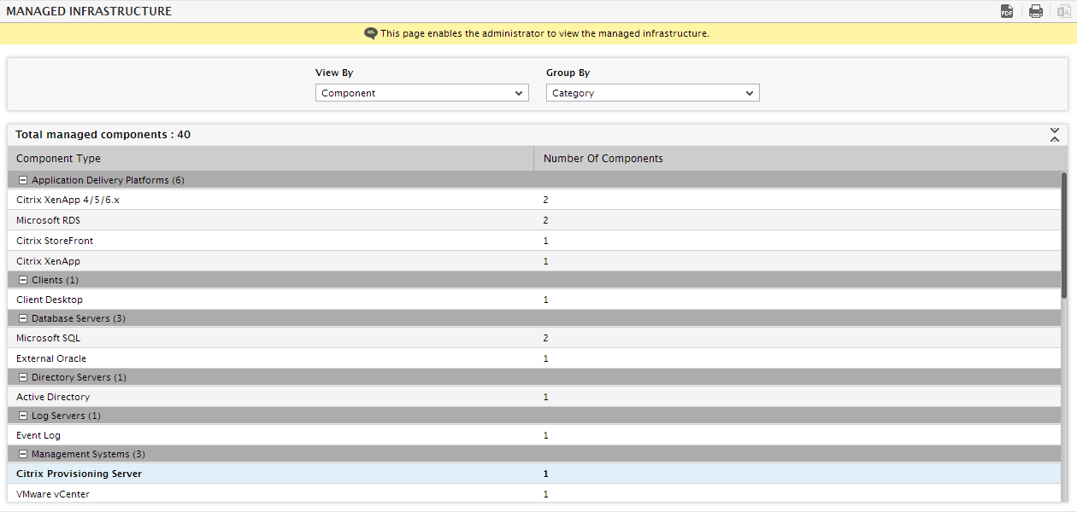
Task: Select the VMware vCenter component
Action: pyautogui.click(x=53, y=494)
